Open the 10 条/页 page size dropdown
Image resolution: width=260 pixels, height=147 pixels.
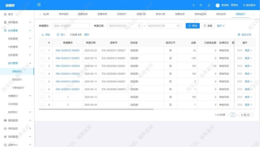point(246,115)
